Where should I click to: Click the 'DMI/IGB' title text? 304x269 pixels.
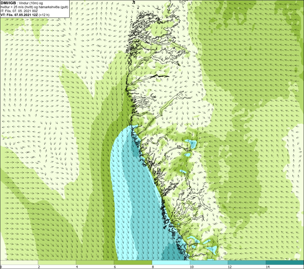point(8,3)
